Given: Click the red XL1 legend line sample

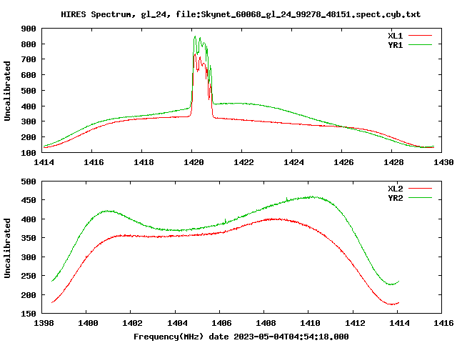Looking at the screenshot, I should click(x=421, y=36).
